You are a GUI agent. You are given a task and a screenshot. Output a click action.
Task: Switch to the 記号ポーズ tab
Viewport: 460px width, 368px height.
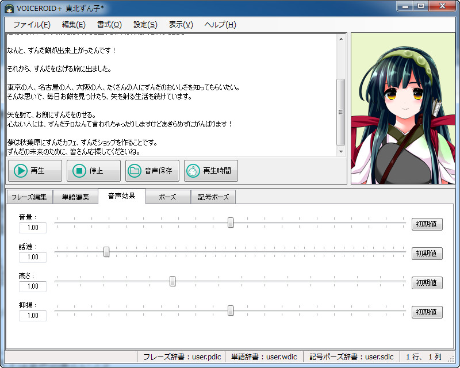(x=213, y=197)
